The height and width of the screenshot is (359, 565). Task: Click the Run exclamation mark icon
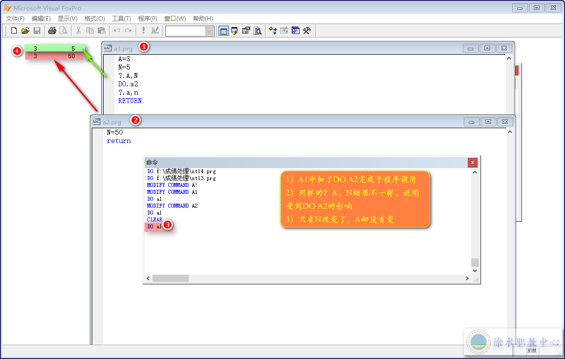click(144, 31)
